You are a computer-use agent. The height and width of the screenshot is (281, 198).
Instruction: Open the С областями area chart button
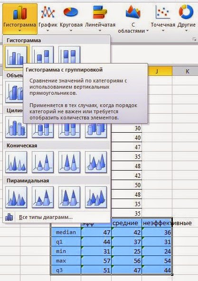(x=133, y=19)
